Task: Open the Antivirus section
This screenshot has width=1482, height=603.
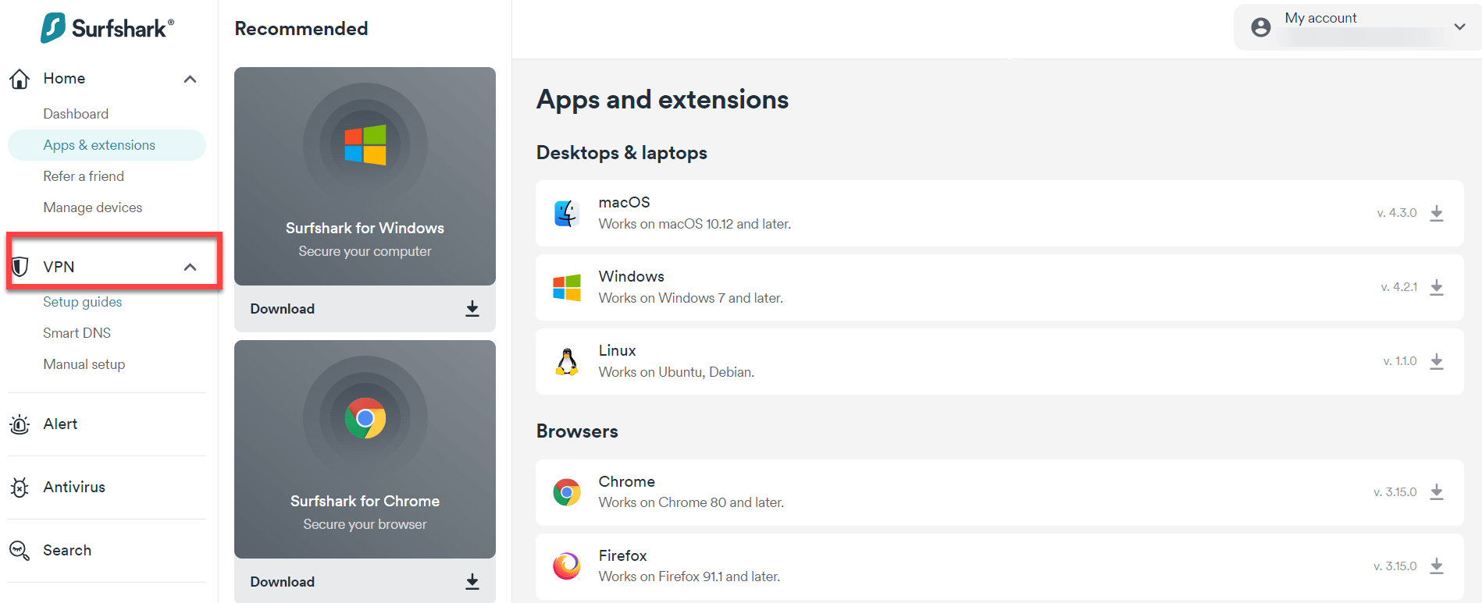Action: pos(74,487)
